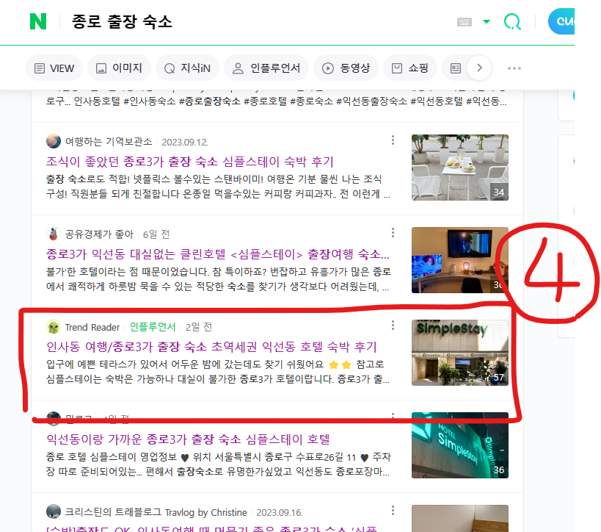Open Trend Reader profile name
Screen dimensions: 601x532
pyautogui.click(x=92, y=327)
